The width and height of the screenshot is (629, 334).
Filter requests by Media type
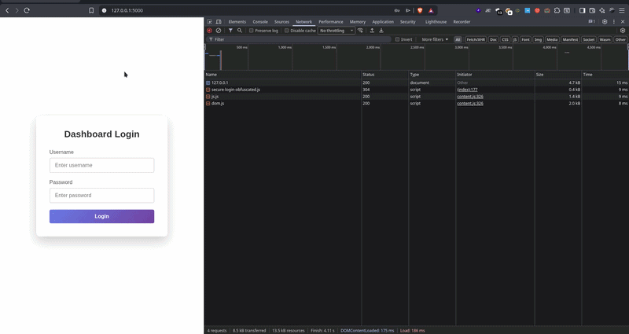552,39
